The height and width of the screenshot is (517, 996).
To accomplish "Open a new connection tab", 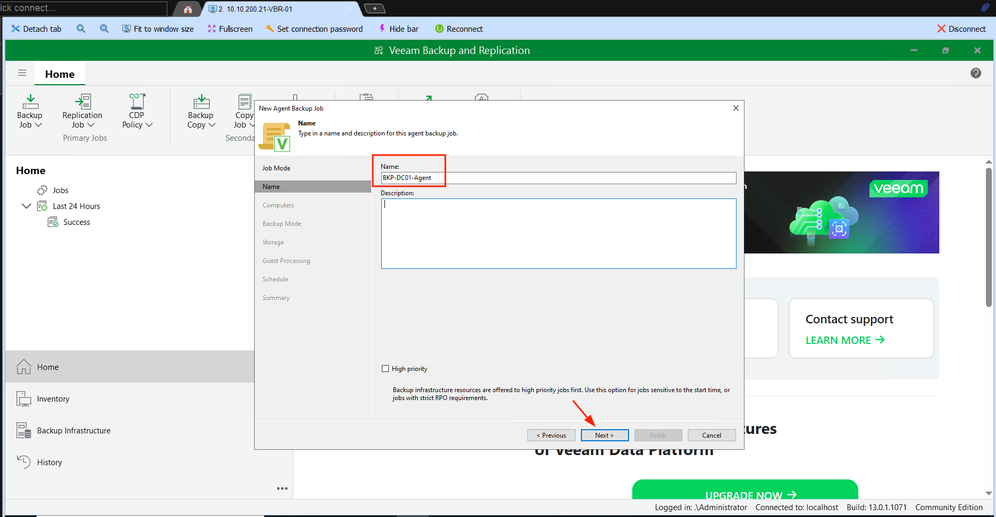I will pos(374,8).
